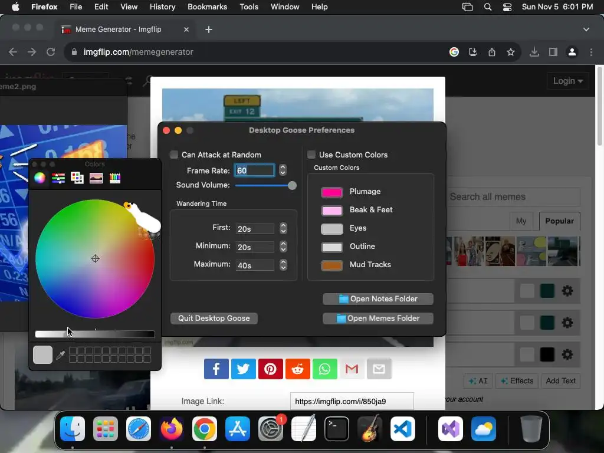
Task: Choose the image palettes picker mode
Action: point(96,178)
